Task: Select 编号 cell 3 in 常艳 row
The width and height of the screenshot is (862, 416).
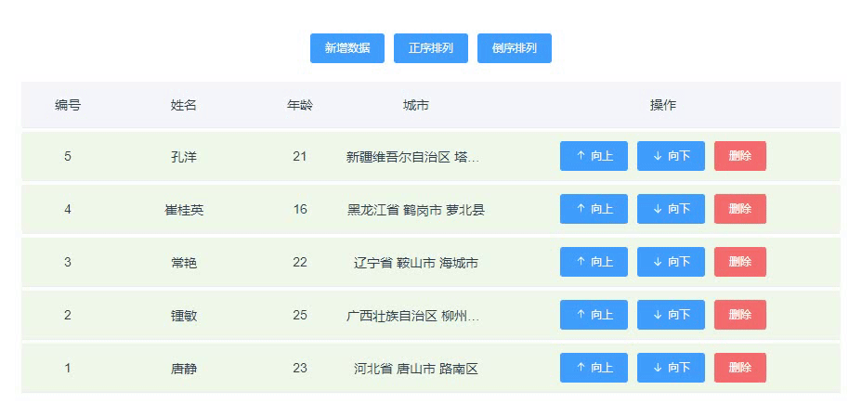Action: (x=68, y=263)
